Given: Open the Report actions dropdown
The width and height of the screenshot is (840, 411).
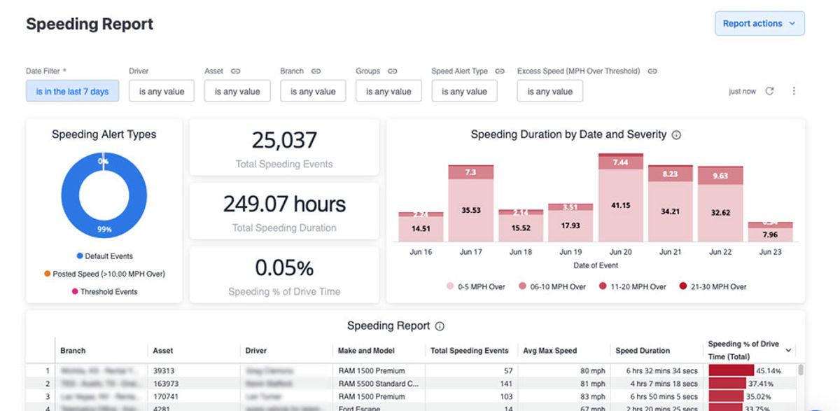Looking at the screenshot, I should (759, 23).
